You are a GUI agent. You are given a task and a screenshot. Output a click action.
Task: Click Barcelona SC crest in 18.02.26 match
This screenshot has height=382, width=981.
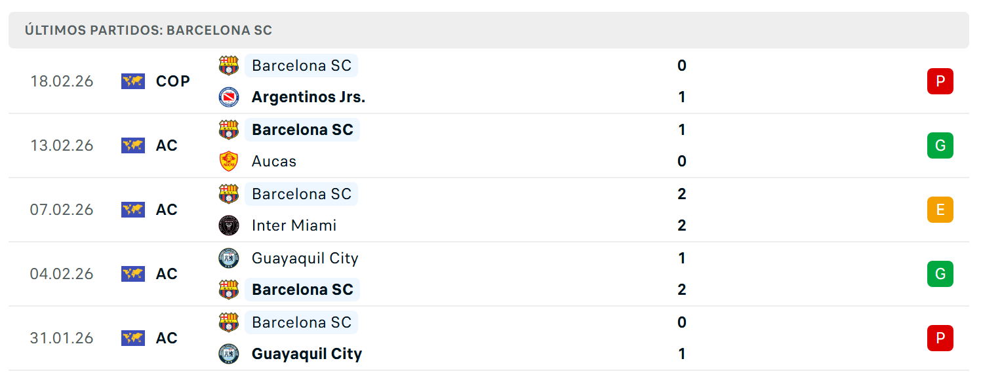click(229, 66)
